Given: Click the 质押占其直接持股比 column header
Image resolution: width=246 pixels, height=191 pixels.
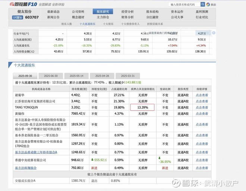Looking at the screenshot, I should pyautogui.click(x=143, y=89).
